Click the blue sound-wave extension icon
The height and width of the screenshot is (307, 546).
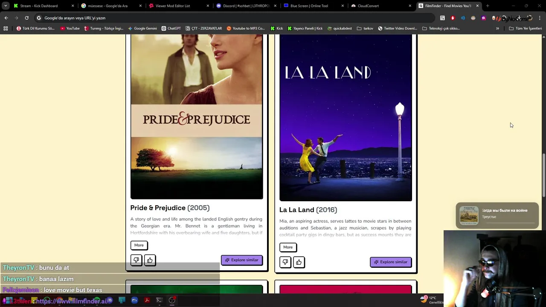(x=463, y=18)
